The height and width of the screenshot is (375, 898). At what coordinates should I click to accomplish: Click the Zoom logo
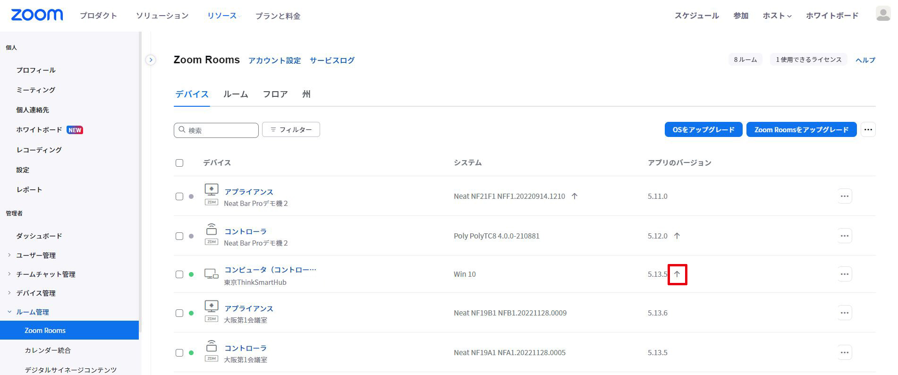tap(37, 15)
